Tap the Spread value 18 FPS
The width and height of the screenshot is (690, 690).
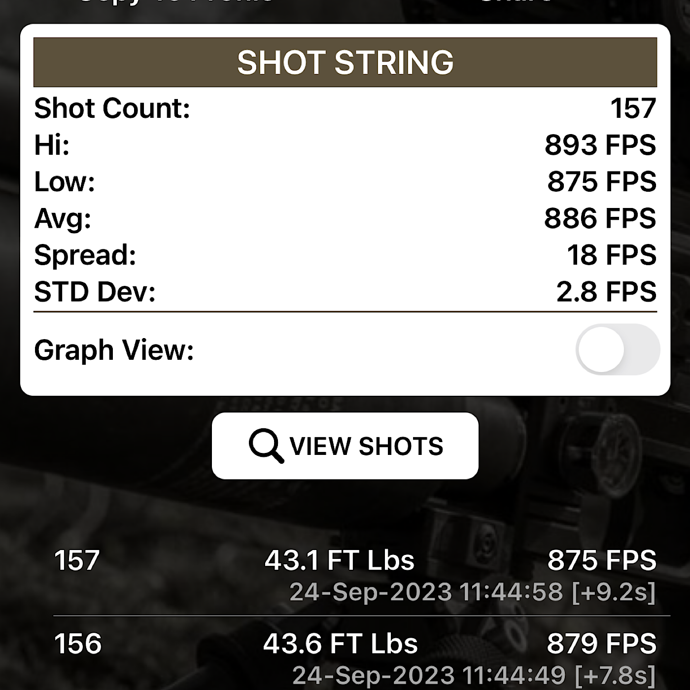tap(612, 255)
